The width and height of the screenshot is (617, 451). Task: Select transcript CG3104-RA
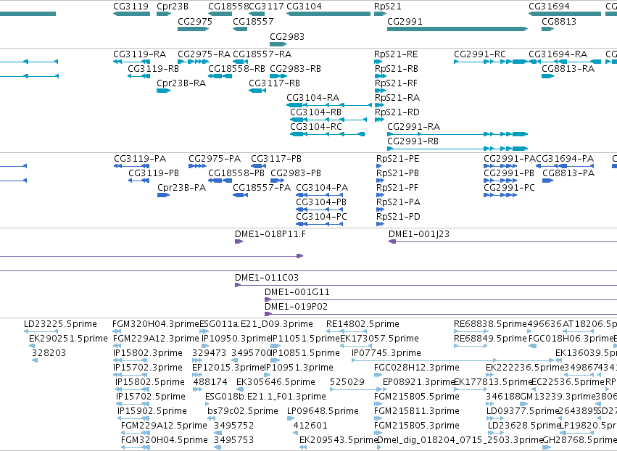tap(329, 105)
